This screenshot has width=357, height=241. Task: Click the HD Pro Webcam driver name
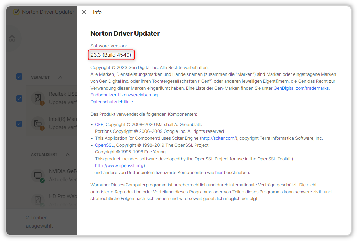[63, 196]
